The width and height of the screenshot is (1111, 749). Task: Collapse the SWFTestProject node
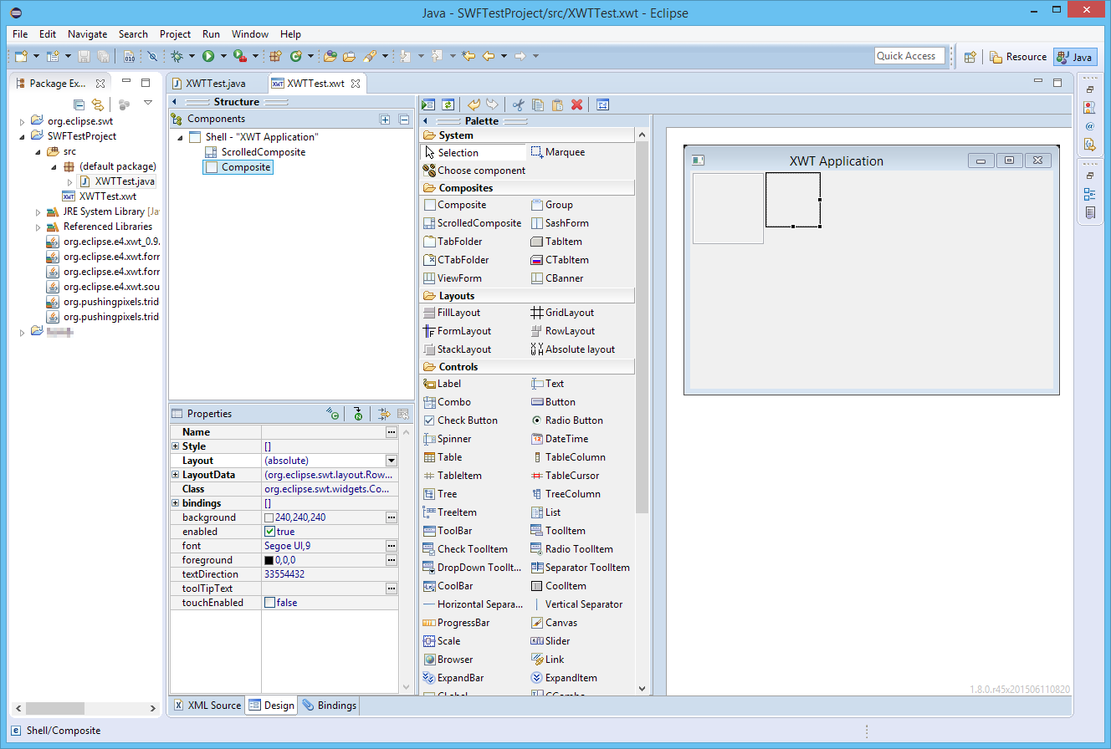(23, 136)
